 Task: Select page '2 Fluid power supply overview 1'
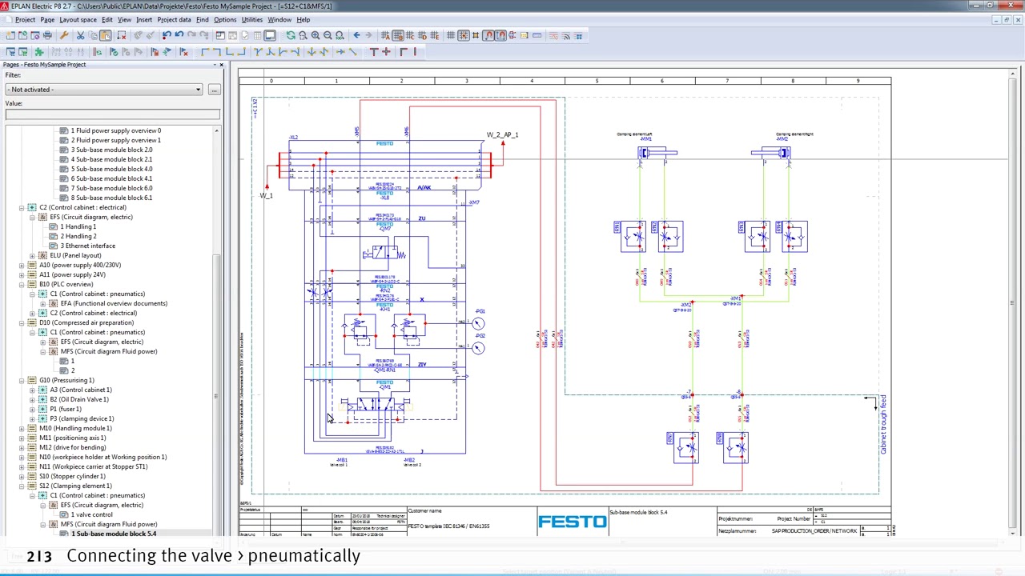pyautogui.click(x=115, y=140)
